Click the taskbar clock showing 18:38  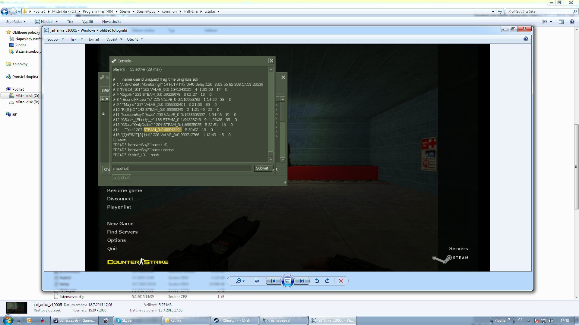(x=565, y=321)
